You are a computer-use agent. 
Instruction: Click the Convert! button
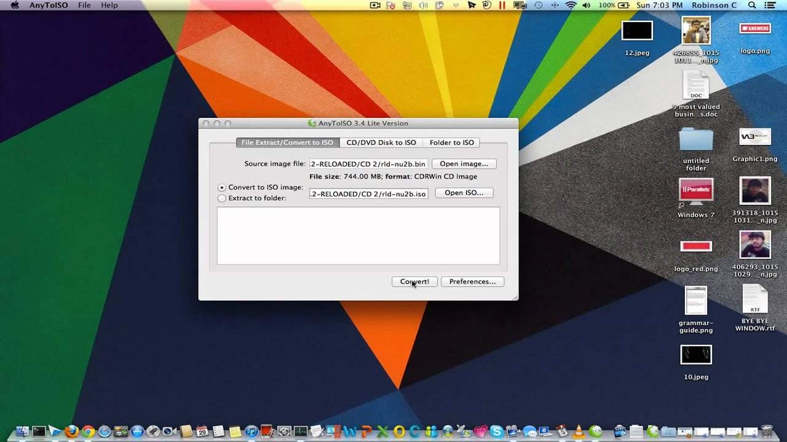click(414, 282)
